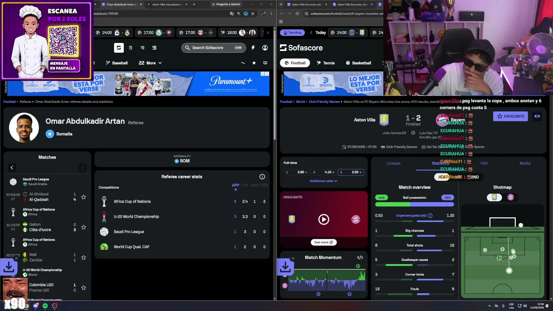Click the Search Sofascore input field

pyautogui.click(x=213, y=48)
